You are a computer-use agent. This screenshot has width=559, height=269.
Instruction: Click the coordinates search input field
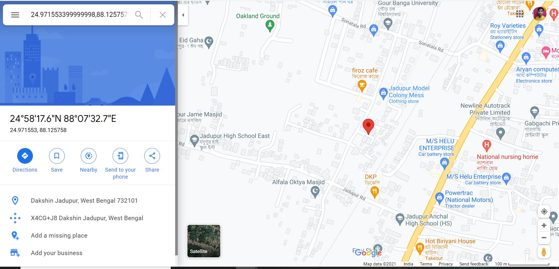tap(79, 15)
